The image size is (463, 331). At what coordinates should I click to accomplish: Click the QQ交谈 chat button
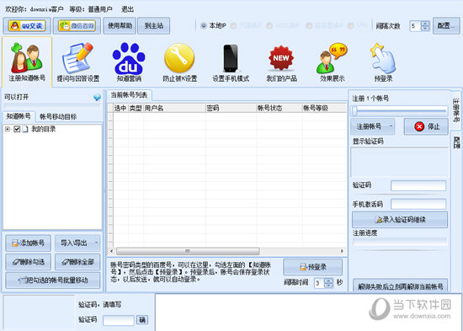tap(27, 26)
